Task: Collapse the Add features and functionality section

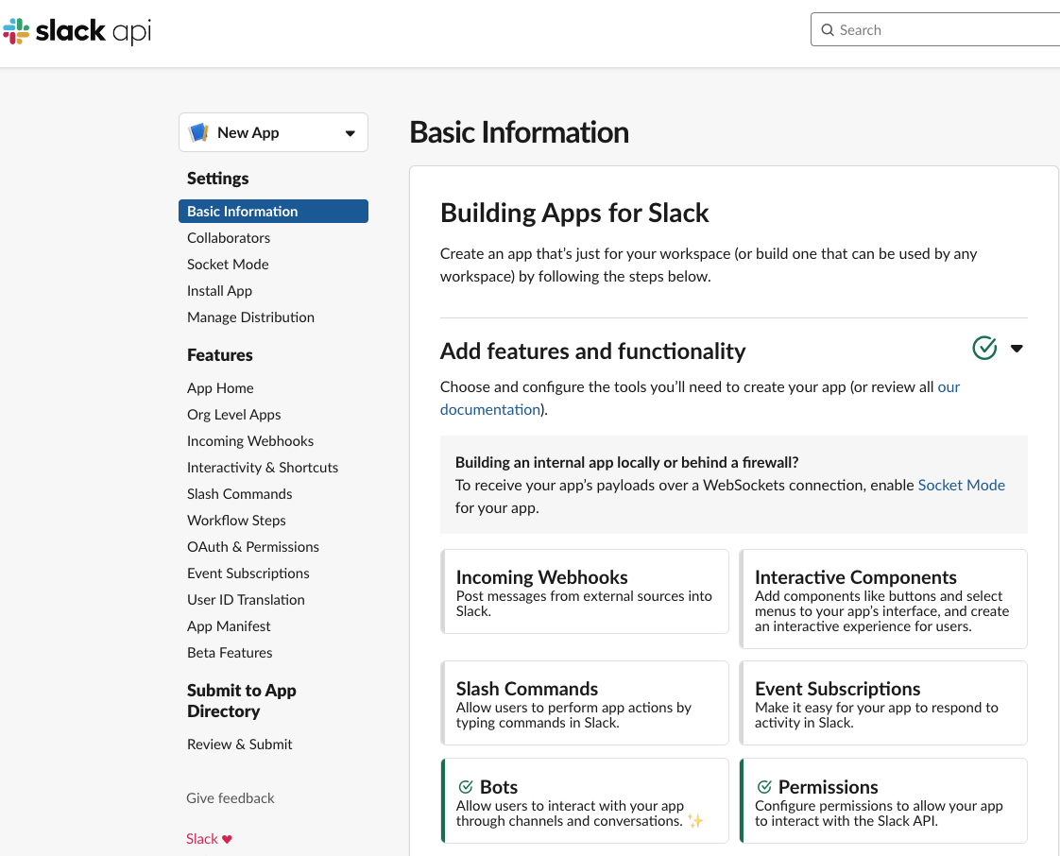Action: point(1017,348)
